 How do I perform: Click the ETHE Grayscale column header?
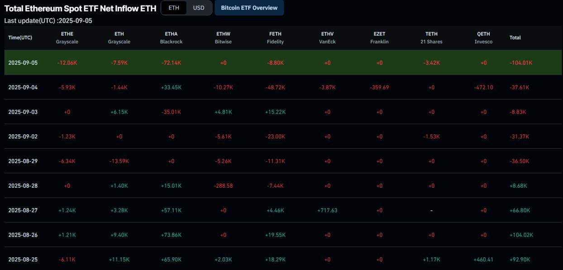[x=67, y=38]
